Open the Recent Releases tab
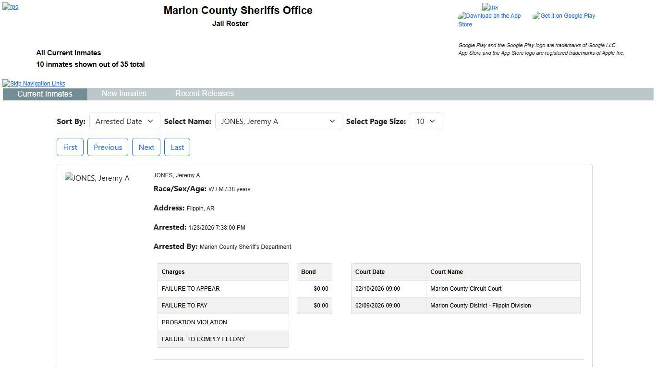 point(204,94)
